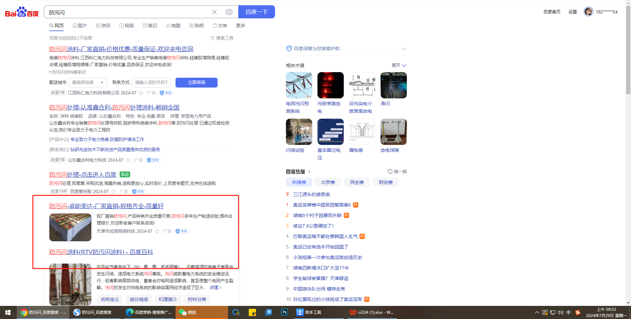Open the Photoshop taskbar icon

click(285, 312)
